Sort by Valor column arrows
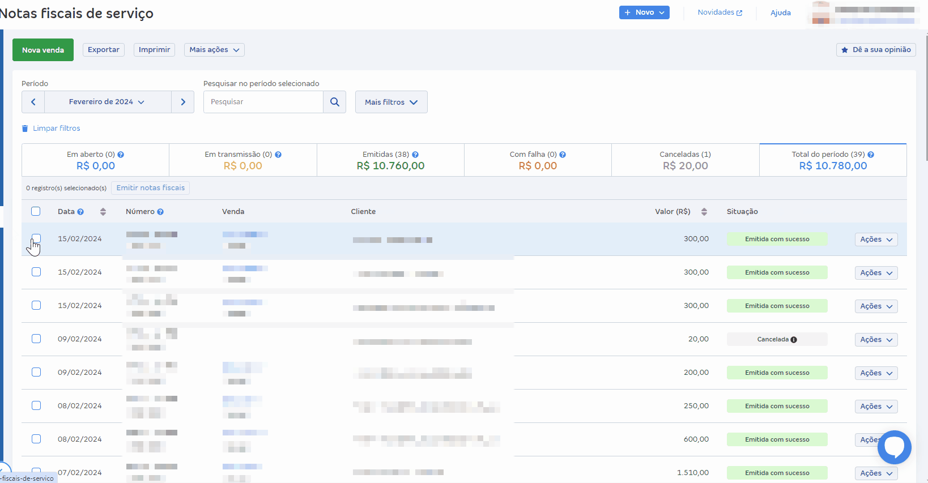The image size is (928, 483). coord(704,212)
